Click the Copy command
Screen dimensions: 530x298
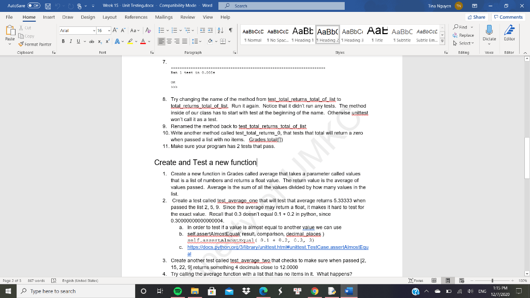pyautogui.click(x=26, y=36)
